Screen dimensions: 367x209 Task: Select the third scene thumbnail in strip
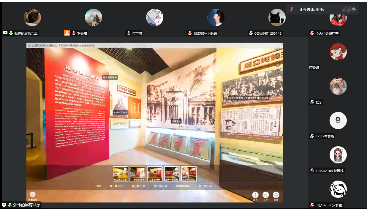(155, 173)
